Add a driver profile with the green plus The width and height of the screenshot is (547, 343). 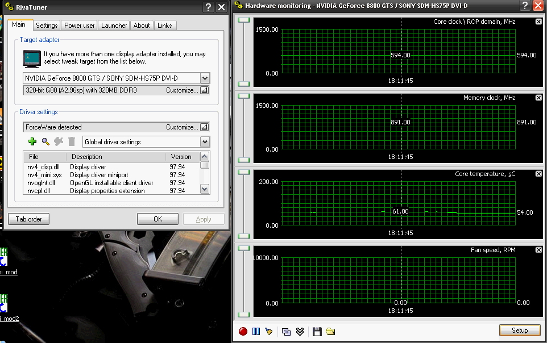[x=32, y=141]
